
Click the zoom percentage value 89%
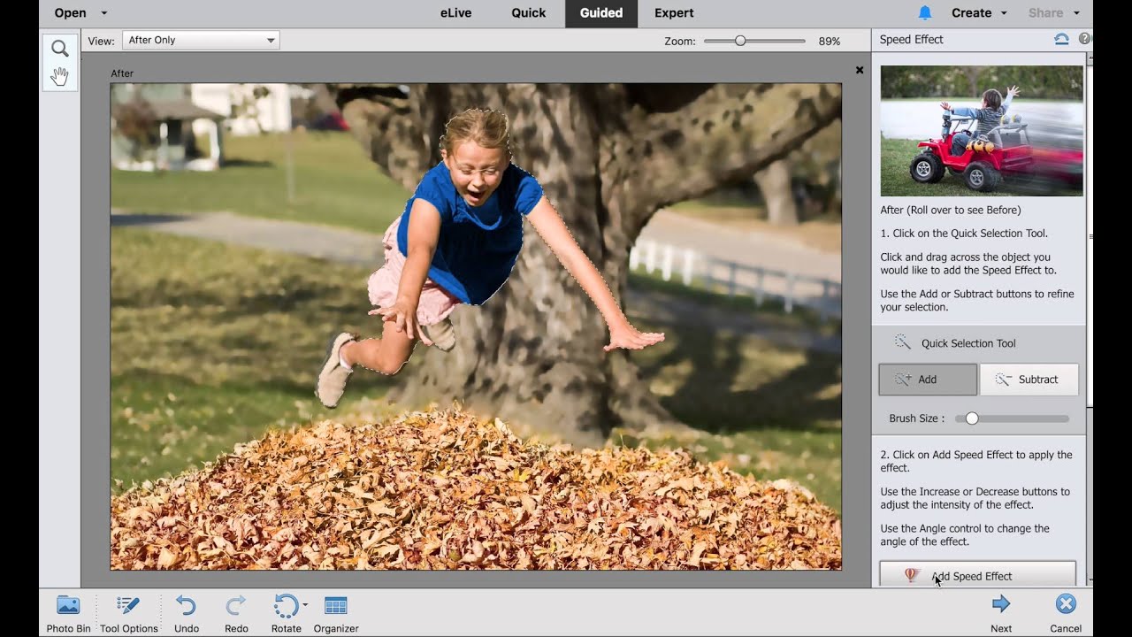[830, 41]
